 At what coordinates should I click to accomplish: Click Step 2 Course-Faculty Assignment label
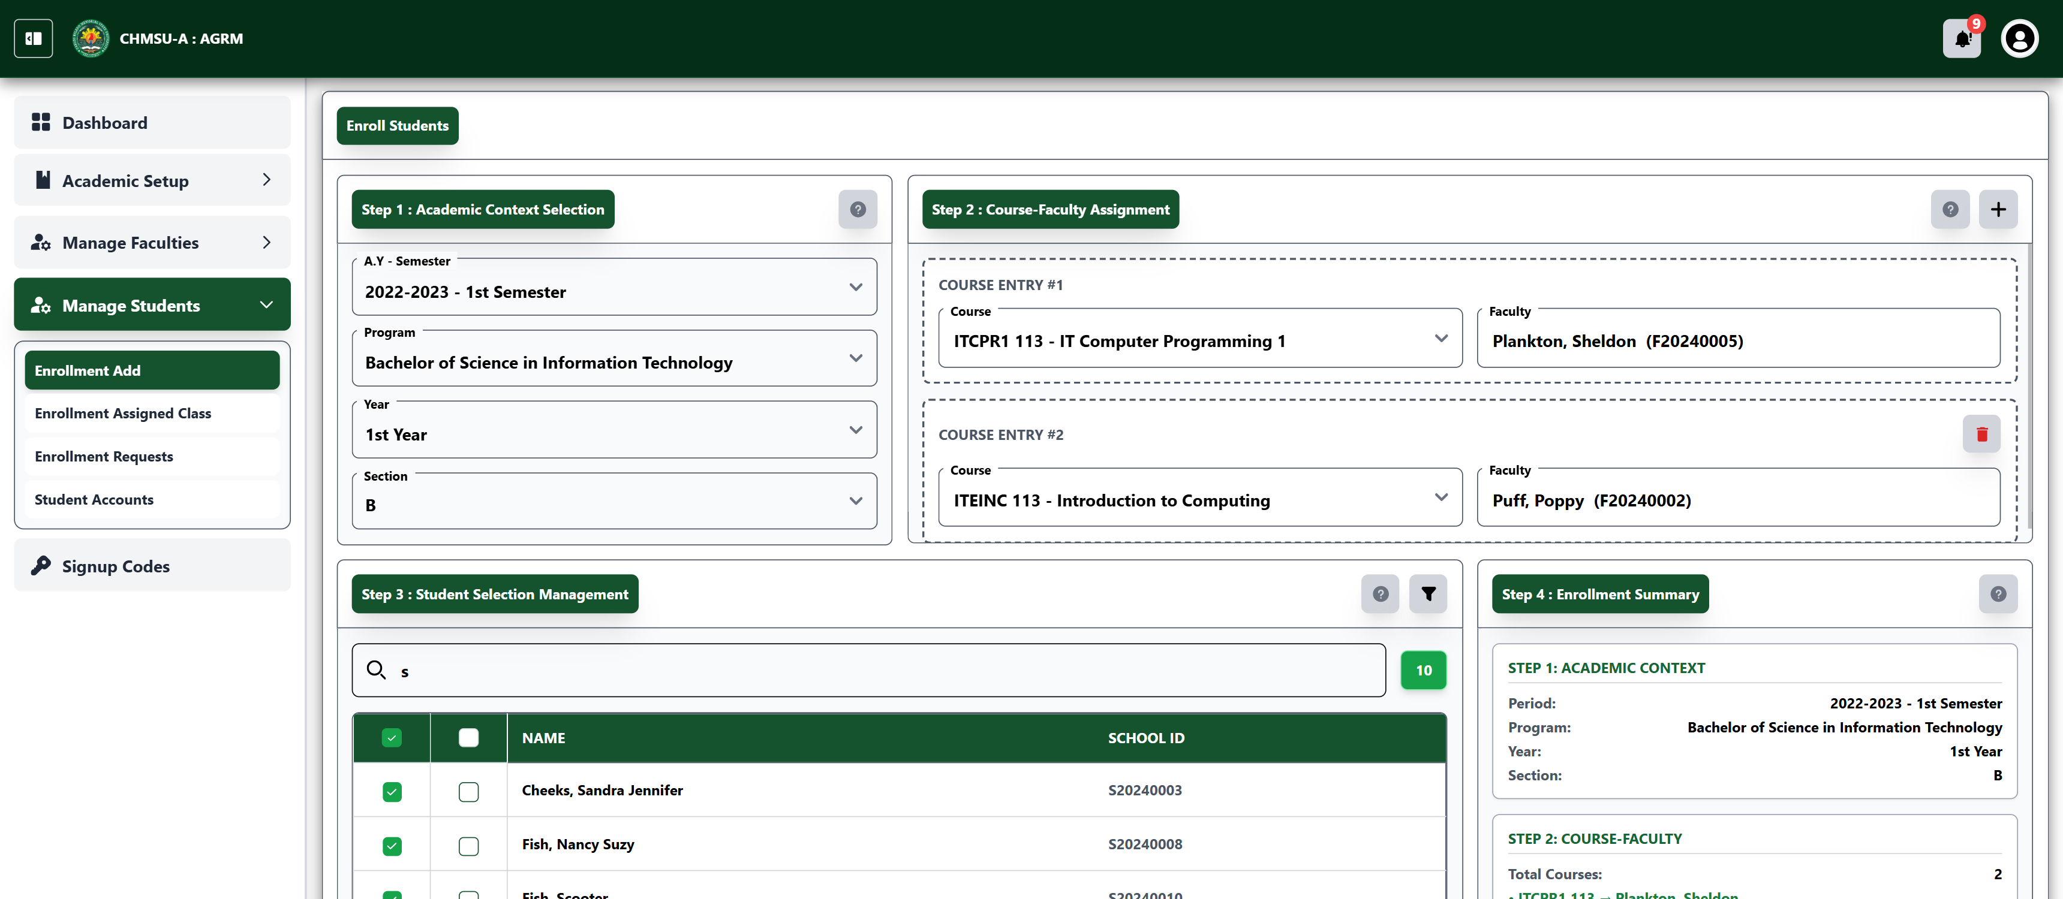[1050, 210]
